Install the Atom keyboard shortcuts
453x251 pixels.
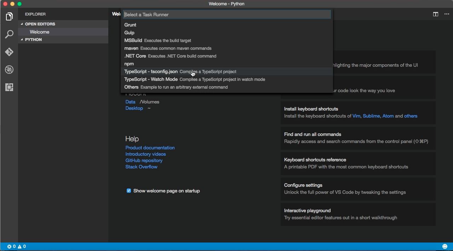(388, 116)
